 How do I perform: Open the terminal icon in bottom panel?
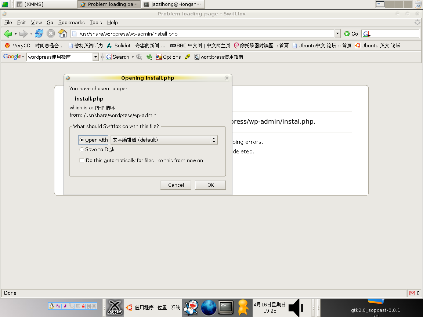pyautogui.click(x=226, y=307)
